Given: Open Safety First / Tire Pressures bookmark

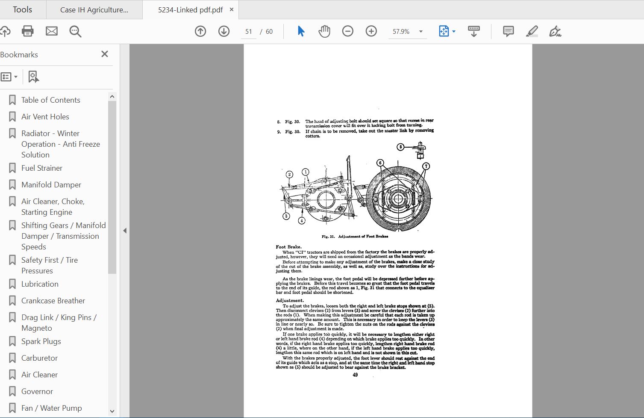Looking at the screenshot, I should (x=50, y=265).
